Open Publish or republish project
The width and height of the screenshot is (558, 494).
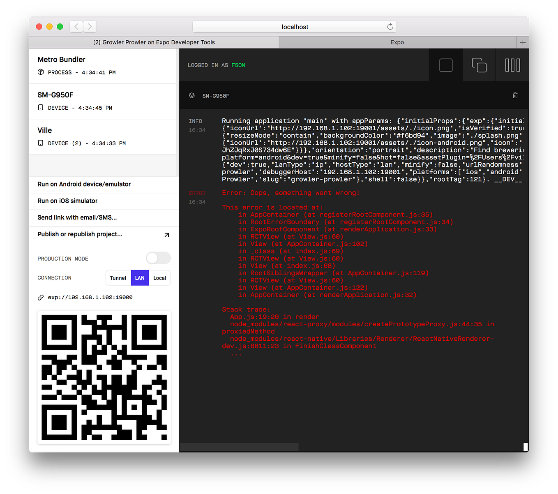[79, 234]
